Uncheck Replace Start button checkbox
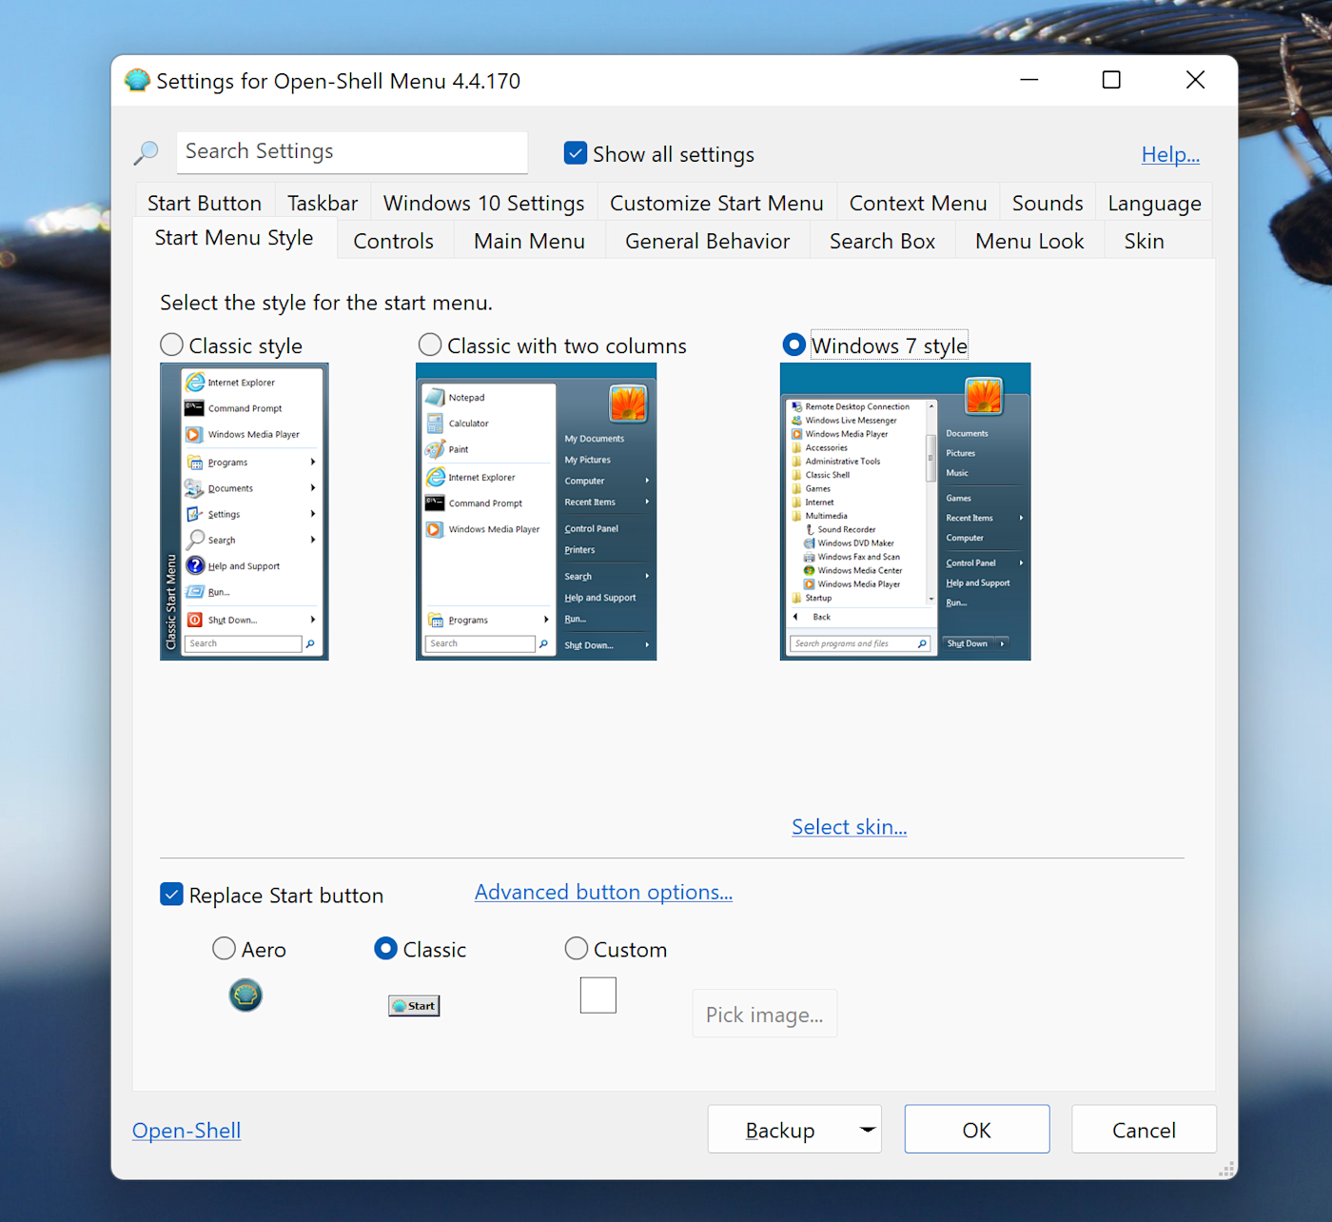Image resolution: width=1332 pixels, height=1222 pixels. coord(171,895)
